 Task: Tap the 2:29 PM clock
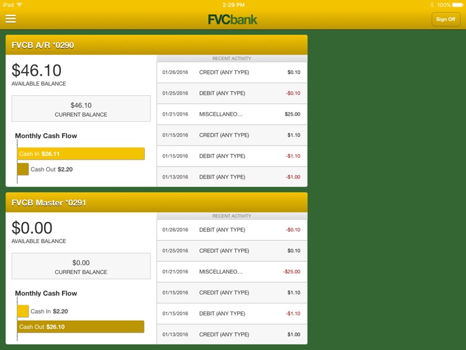coord(234,5)
